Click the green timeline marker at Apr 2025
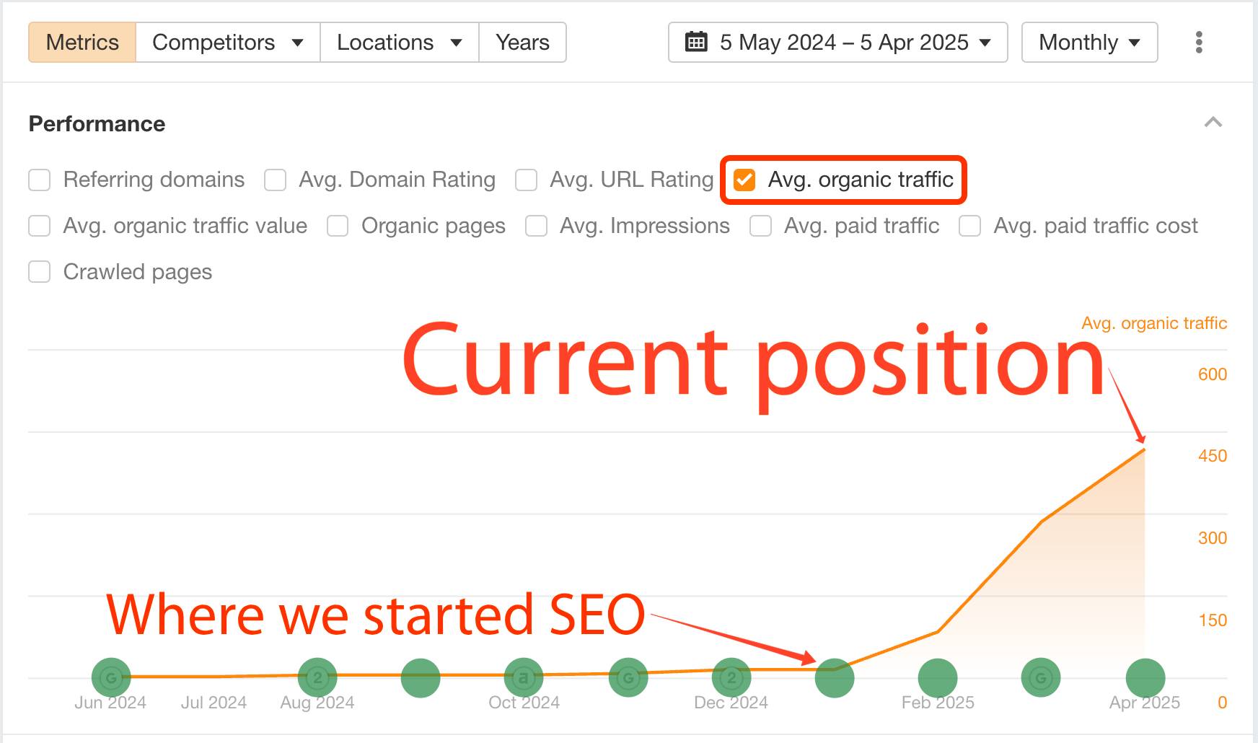This screenshot has width=1258, height=743. pos(1145,678)
